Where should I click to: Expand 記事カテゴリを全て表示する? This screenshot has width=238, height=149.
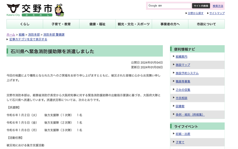pos(28,39)
